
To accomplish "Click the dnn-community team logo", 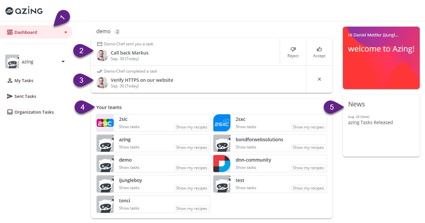I will (222, 164).
